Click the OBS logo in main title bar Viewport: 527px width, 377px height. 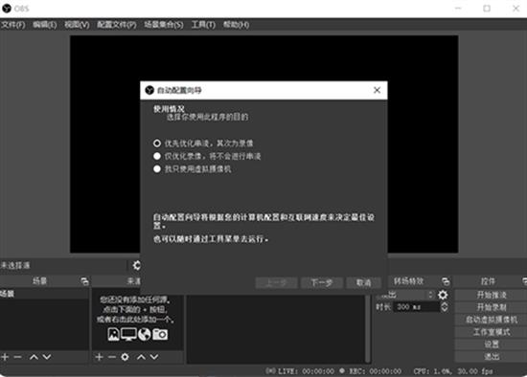tap(7, 9)
